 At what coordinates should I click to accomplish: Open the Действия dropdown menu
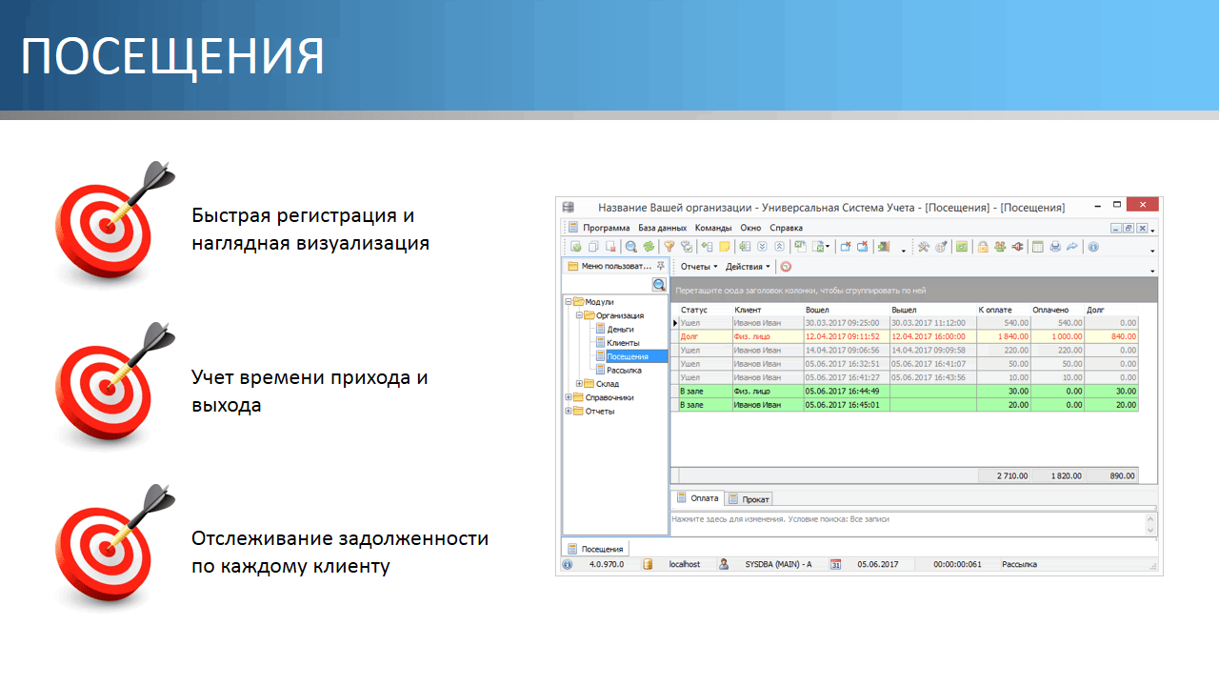click(748, 267)
